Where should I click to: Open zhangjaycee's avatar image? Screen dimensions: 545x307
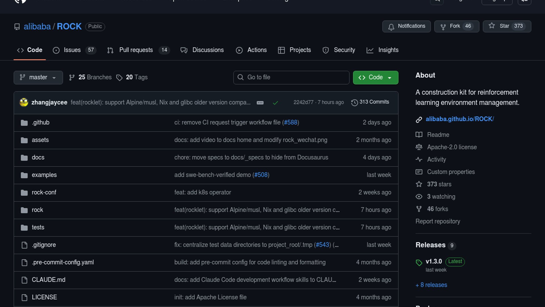pos(24,102)
